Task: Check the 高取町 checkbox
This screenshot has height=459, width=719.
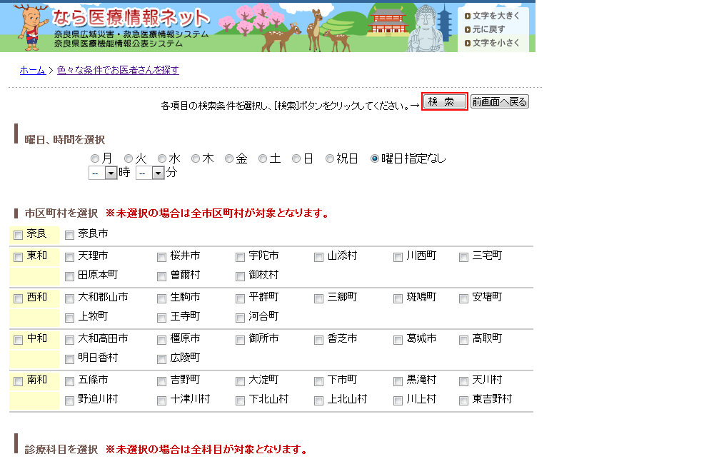Action: 464,341
